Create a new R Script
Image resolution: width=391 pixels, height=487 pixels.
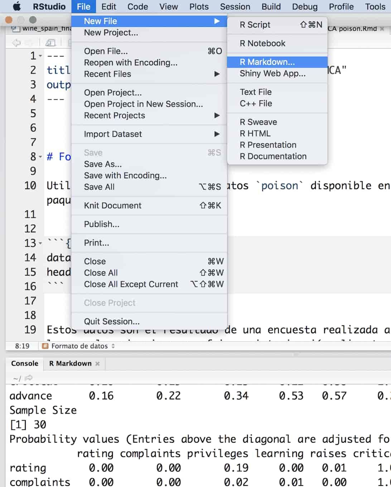[x=277, y=25]
